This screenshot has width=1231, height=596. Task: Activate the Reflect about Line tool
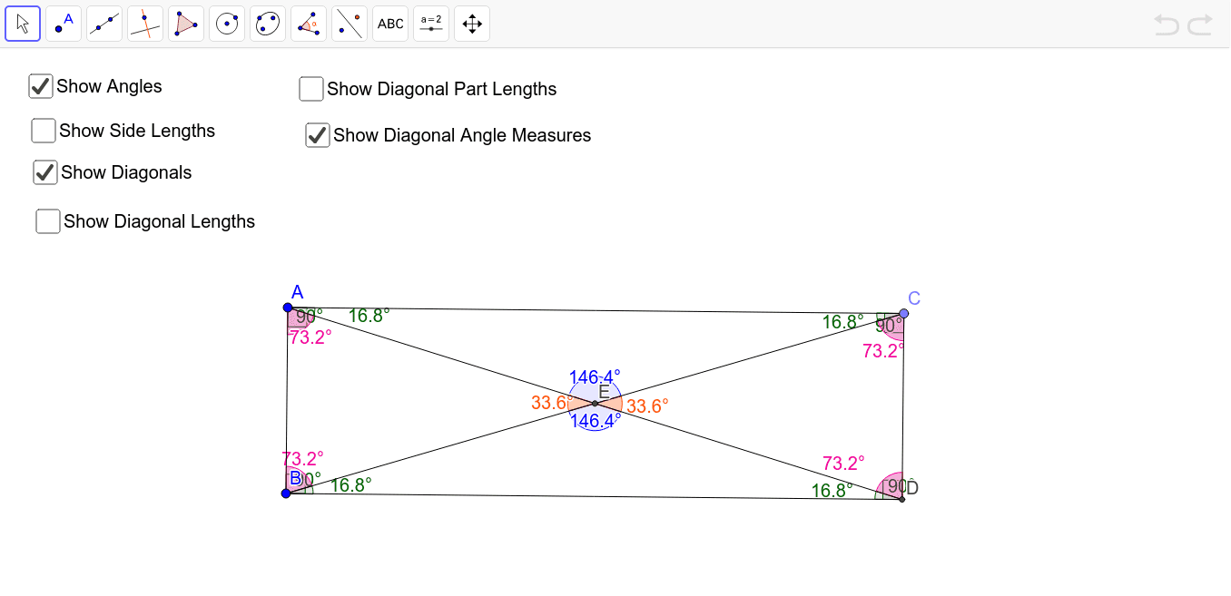pos(349,23)
